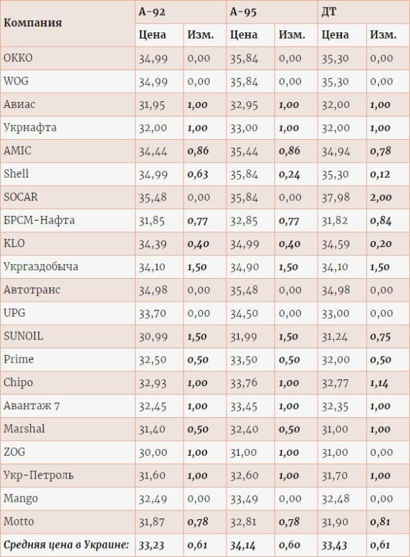This screenshot has width=410, height=557.
Task: Select the A-95 column group header
Action: (243, 11)
